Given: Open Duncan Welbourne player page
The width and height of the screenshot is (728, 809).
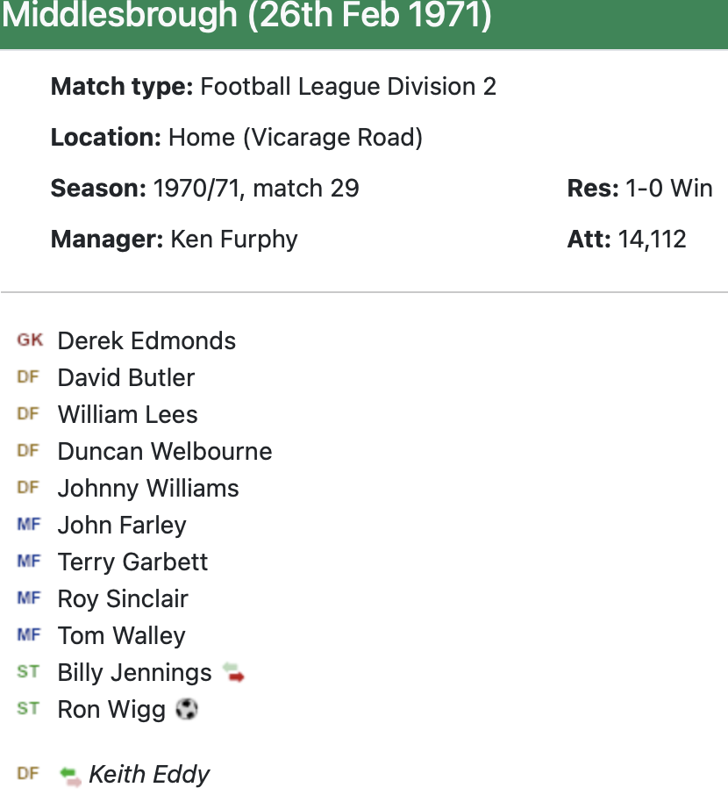Looking at the screenshot, I should (165, 451).
